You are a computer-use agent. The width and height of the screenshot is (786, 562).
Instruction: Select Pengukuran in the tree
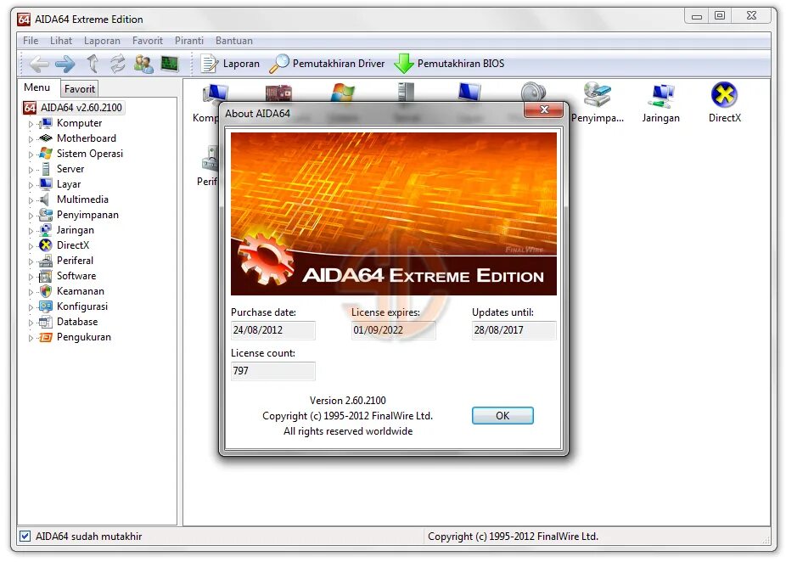(x=84, y=337)
